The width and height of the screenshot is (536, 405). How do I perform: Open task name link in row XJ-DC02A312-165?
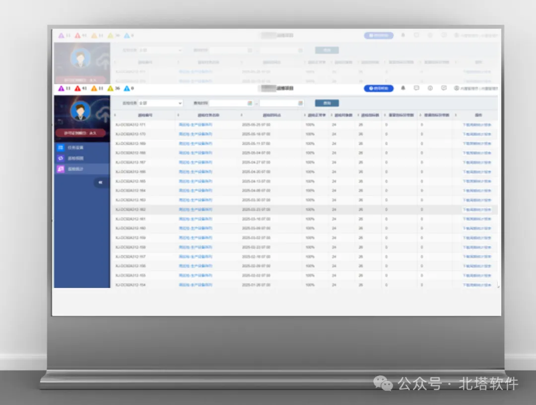click(196, 181)
